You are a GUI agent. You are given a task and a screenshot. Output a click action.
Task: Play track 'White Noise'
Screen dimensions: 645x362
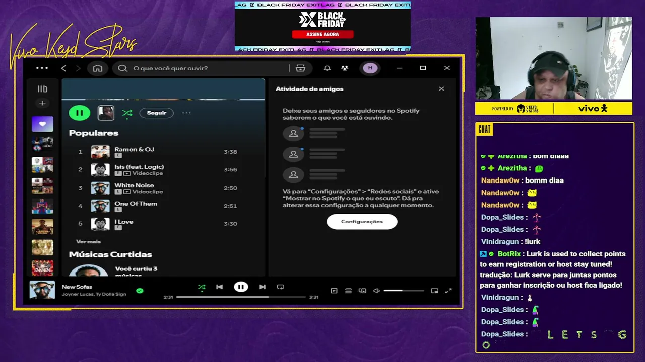134,185
